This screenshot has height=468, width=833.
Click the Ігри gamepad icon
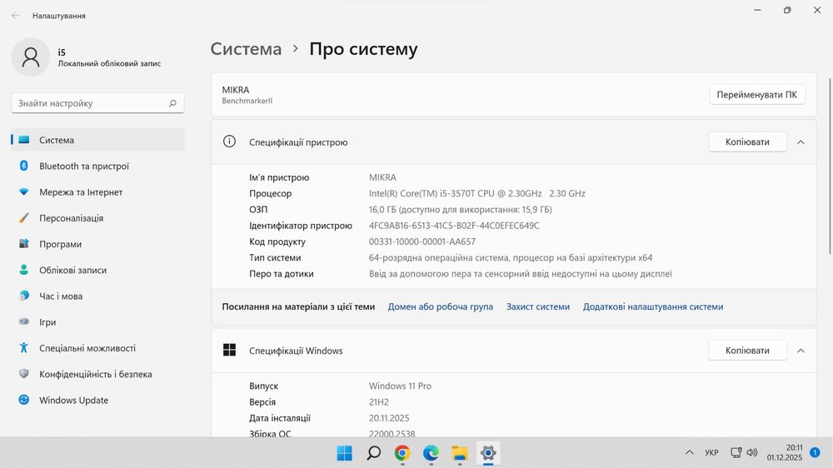click(24, 321)
